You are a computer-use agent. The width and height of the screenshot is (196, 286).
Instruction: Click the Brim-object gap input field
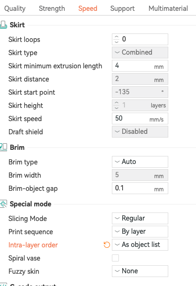(x=140, y=188)
